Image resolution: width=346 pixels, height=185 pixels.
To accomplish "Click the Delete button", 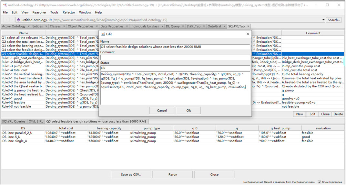I will pos(338,114).
